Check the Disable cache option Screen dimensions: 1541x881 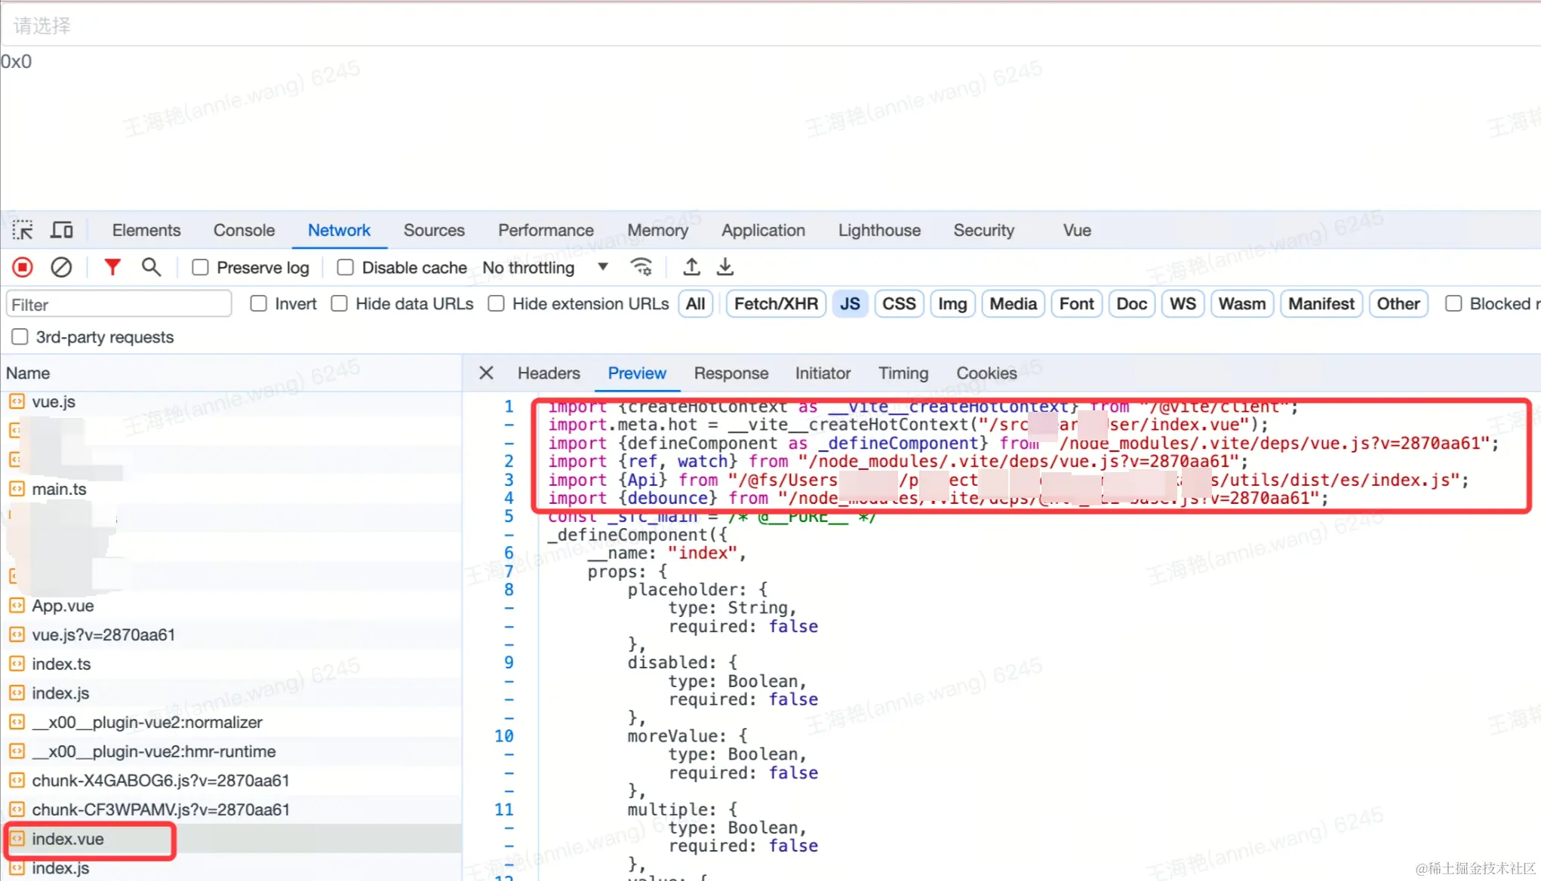point(346,268)
